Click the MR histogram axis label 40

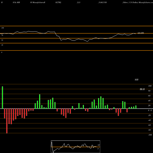[149, 101]
